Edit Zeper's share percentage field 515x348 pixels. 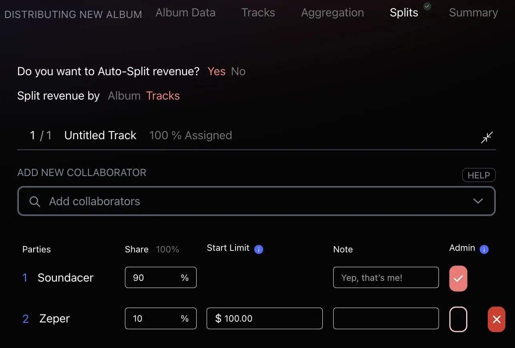(x=161, y=318)
